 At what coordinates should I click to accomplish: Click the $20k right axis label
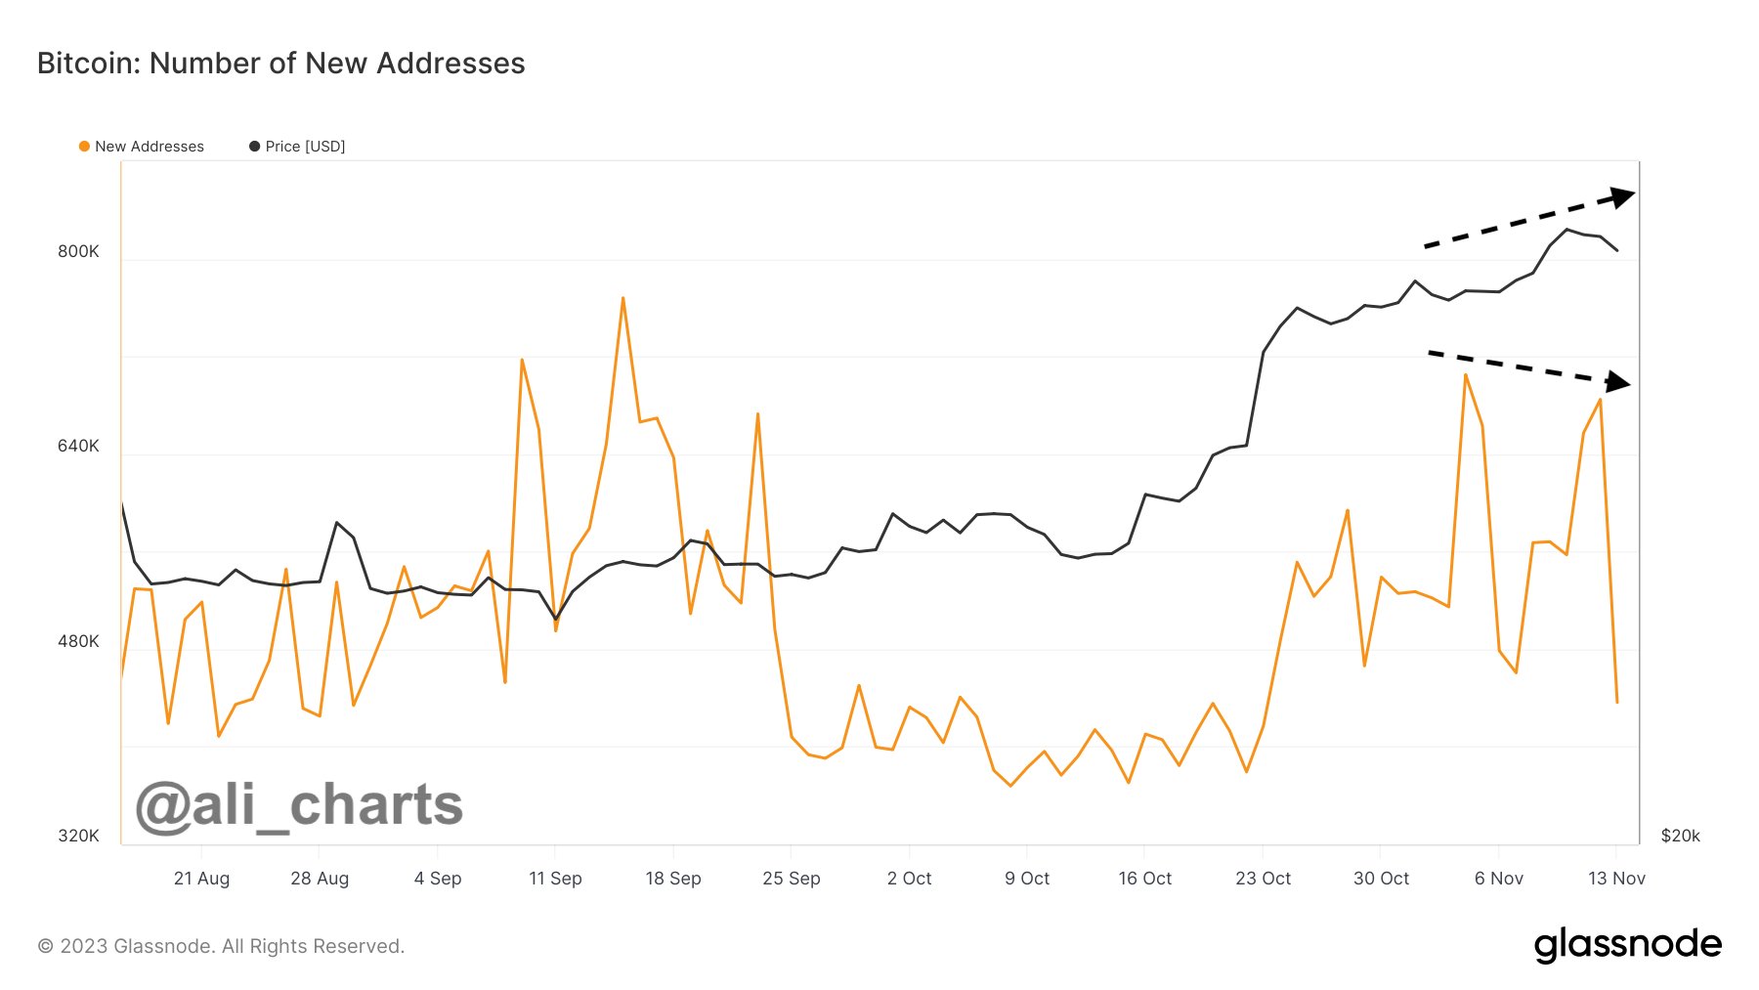(1680, 836)
